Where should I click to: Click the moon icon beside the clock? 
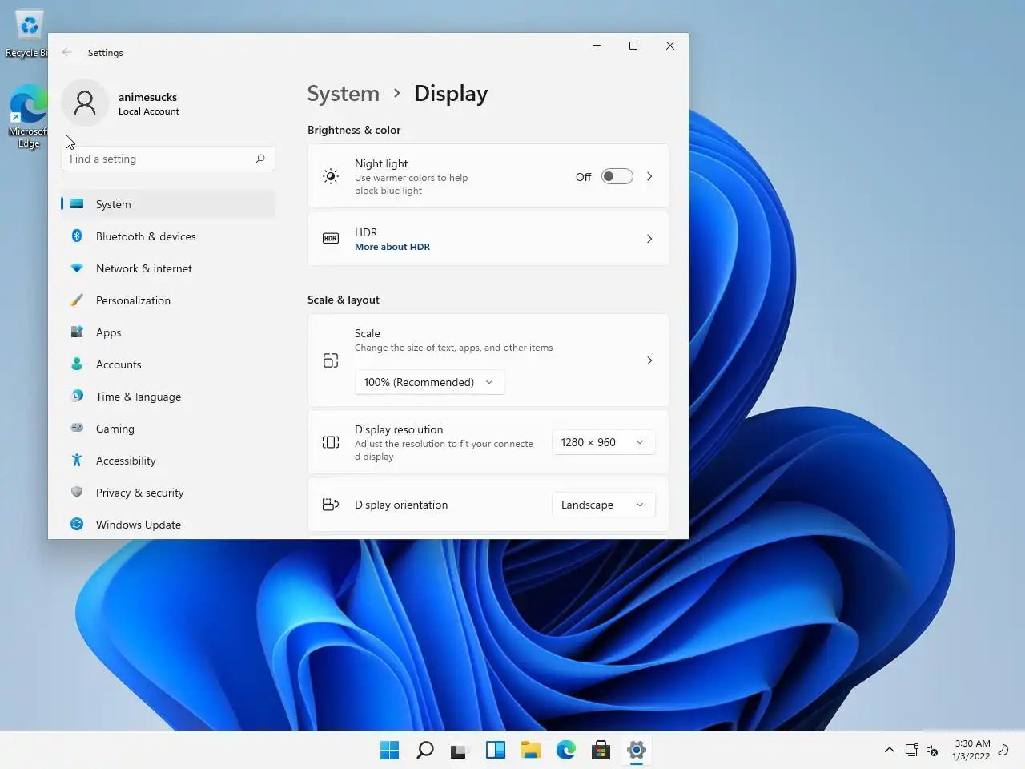1004,750
